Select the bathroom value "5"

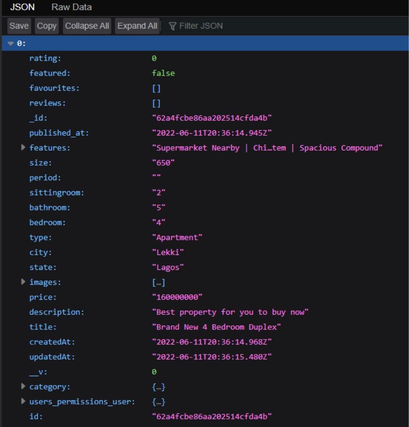(159, 208)
